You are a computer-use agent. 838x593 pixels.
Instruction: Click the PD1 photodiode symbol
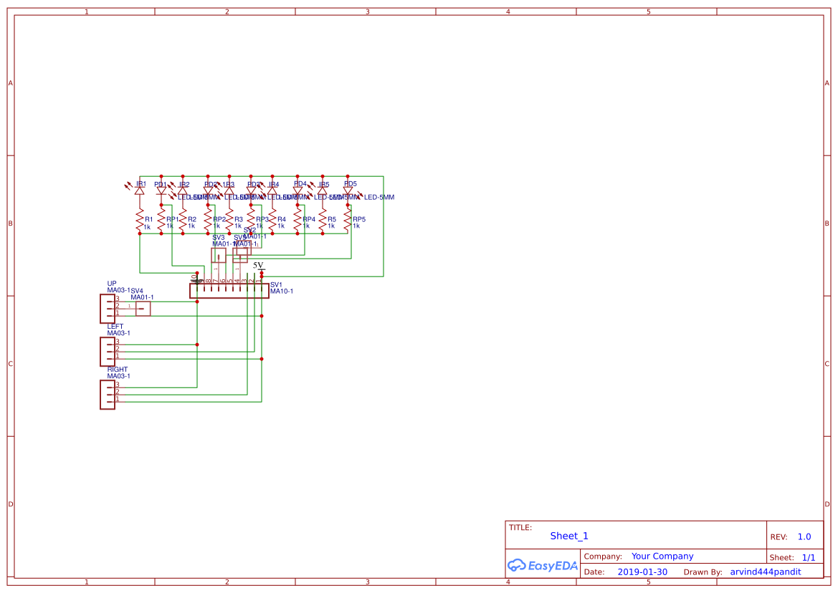pos(161,192)
